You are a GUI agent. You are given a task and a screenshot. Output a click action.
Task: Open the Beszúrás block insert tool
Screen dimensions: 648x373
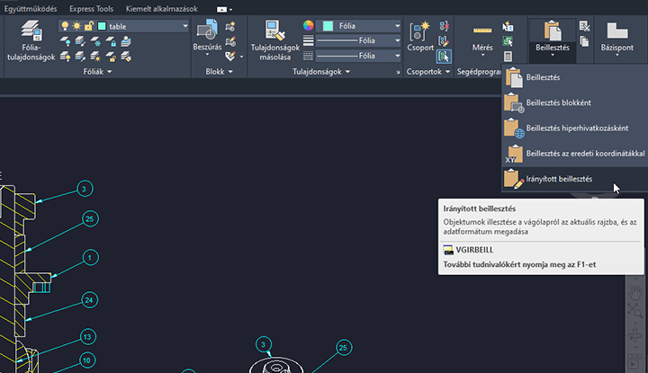click(x=207, y=37)
